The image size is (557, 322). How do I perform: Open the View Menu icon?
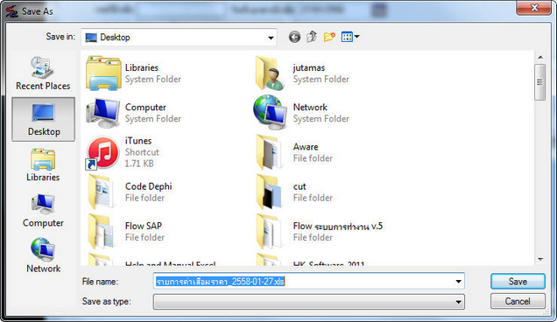(x=350, y=37)
